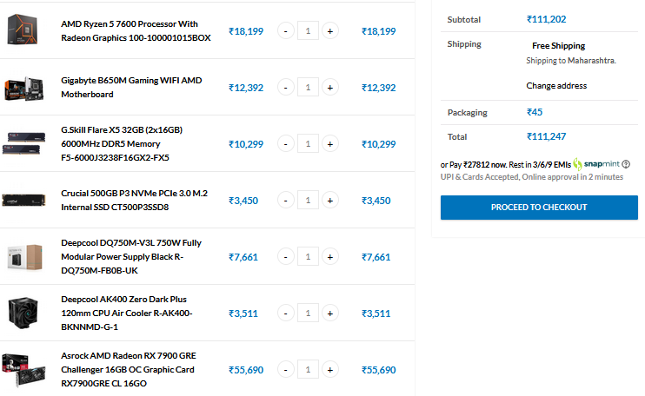Image resolution: width=645 pixels, height=396 pixels.
Task: Decrease quantity of G.Skill Flare X5 Memory
Action: [x=285, y=144]
